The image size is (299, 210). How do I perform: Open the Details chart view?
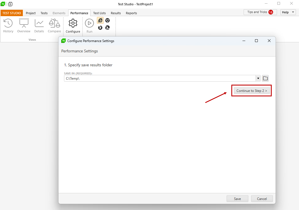(x=39, y=23)
